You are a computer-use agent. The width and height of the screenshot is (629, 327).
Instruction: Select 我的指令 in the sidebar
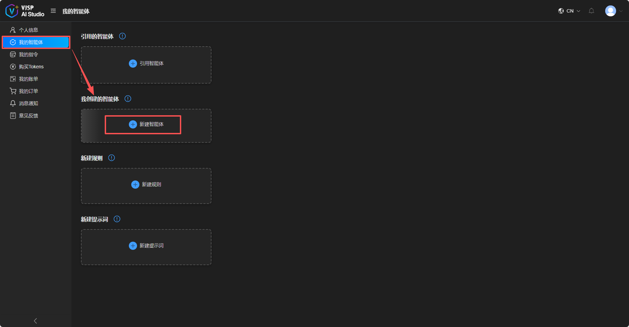tap(28, 54)
